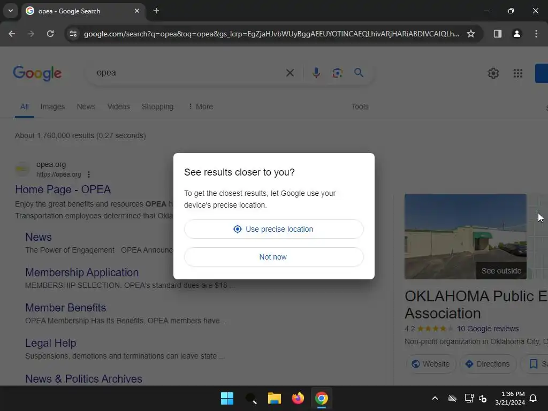Open Chrome profile icon
The height and width of the screenshot is (411, 548).
point(516,34)
